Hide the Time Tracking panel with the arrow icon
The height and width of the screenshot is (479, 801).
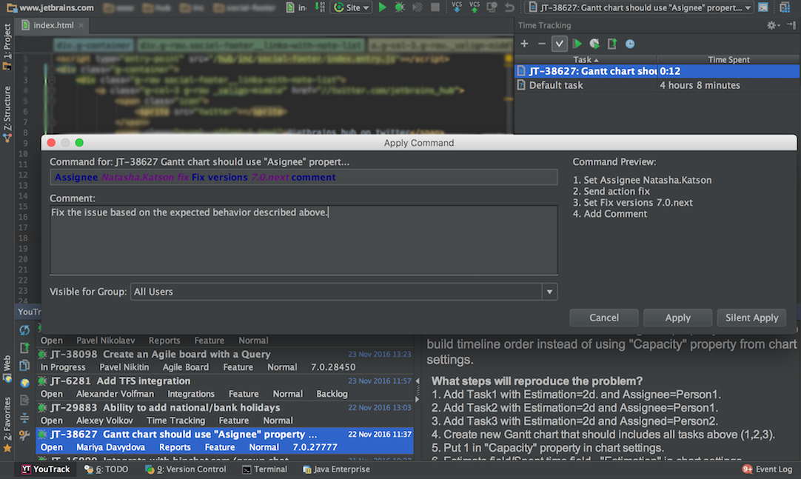pyautogui.click(x=791, y=25)
